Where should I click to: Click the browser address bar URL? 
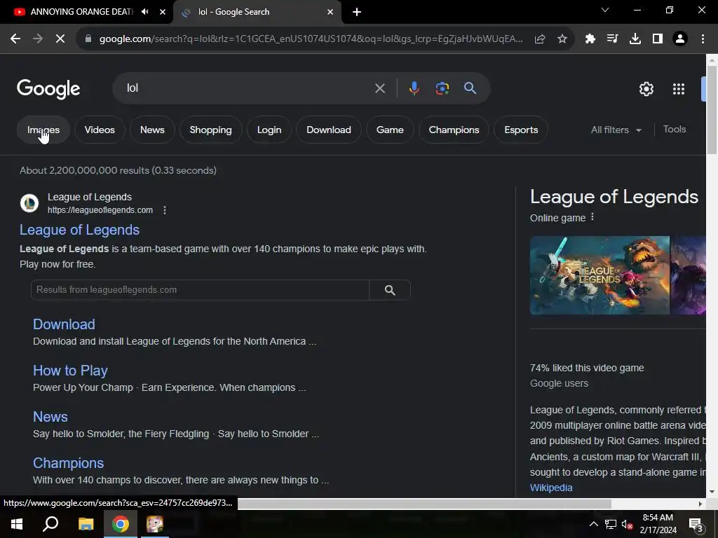coord(311,39)
